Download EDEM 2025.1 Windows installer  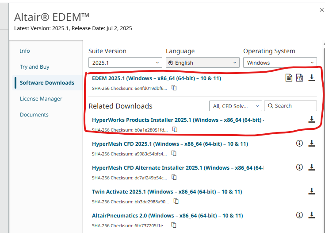click(x=312, y=78)
